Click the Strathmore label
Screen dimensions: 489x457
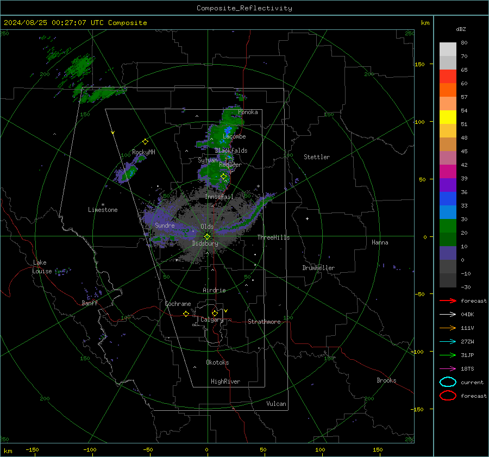pyautogui.click(x=264, y=322)
